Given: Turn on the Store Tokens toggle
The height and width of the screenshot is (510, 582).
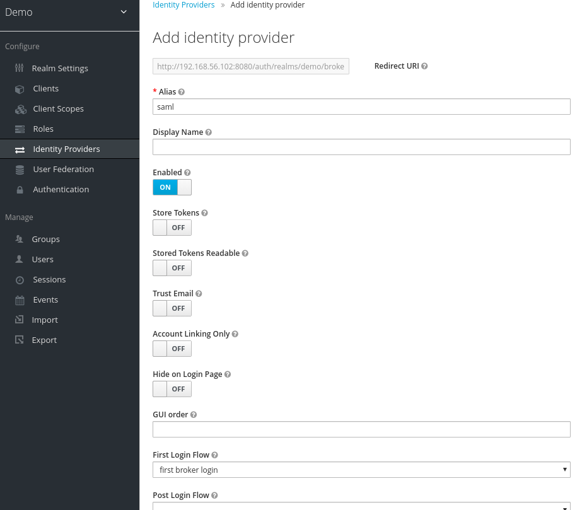Looking at the screenshot, I should tap(172, 228).
